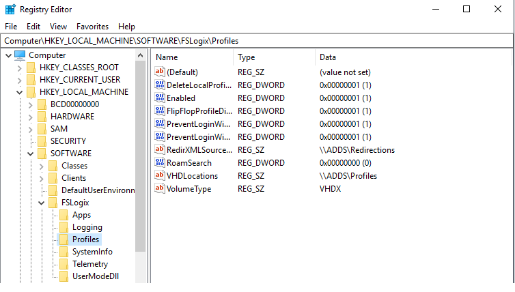This screenshot has height=292, width=515.
Task: Click the Registry Editor title bar icon
Action: coord(10,9)
